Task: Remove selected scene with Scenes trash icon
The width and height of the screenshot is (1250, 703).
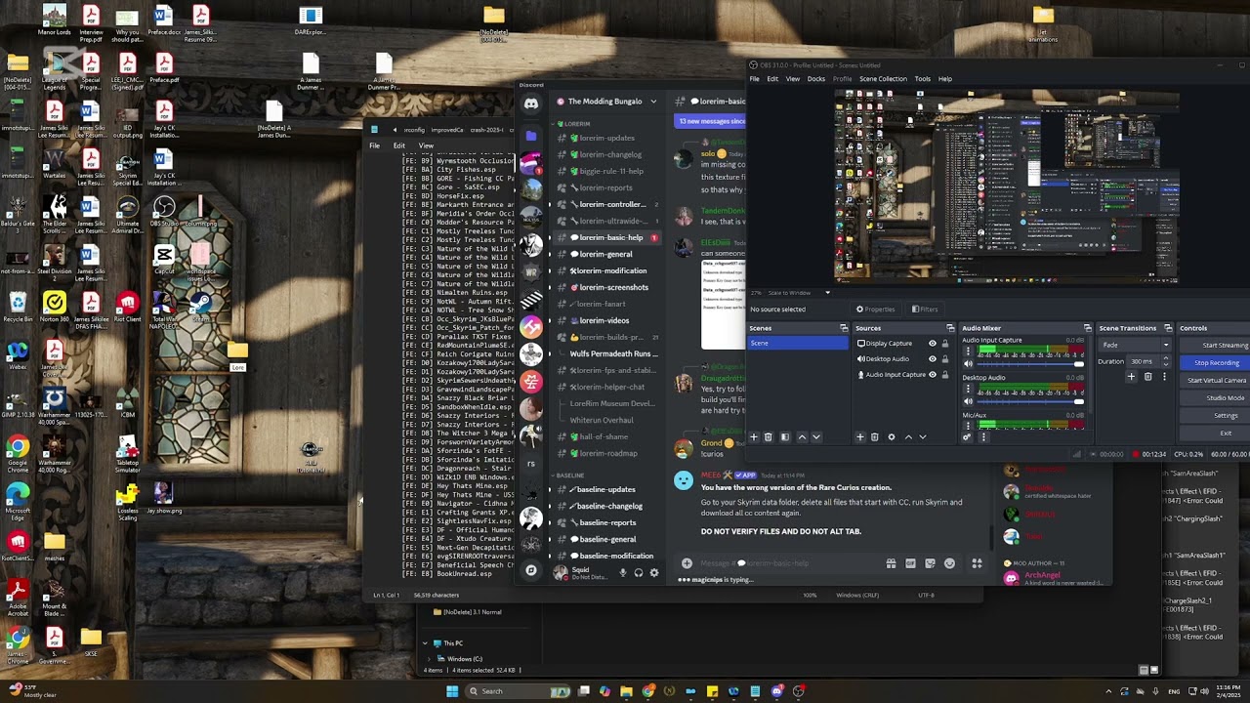Action: [768, 437]
